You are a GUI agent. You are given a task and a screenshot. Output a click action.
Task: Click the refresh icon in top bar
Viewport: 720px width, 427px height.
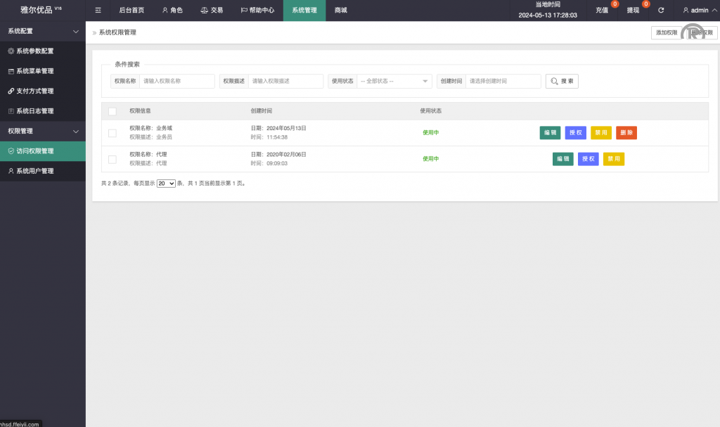pos(661,11)
